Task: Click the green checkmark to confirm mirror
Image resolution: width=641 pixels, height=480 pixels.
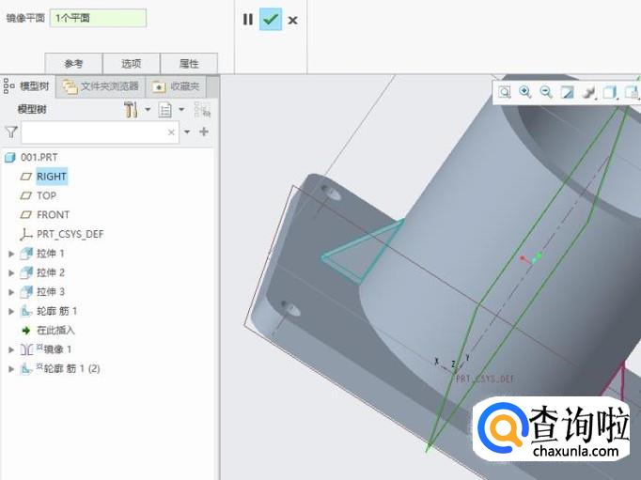Action: coord(271,19)
